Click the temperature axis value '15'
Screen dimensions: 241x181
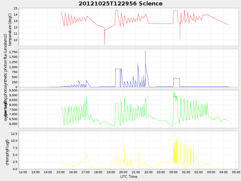(15, 8)
